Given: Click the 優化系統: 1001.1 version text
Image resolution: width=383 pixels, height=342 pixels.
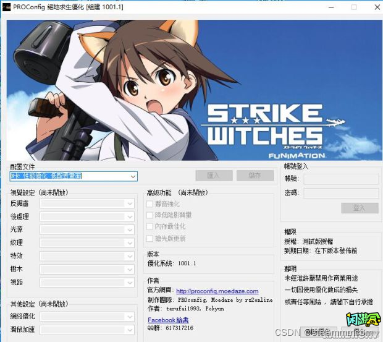Looking at the screenshot, I should point(172,263).
